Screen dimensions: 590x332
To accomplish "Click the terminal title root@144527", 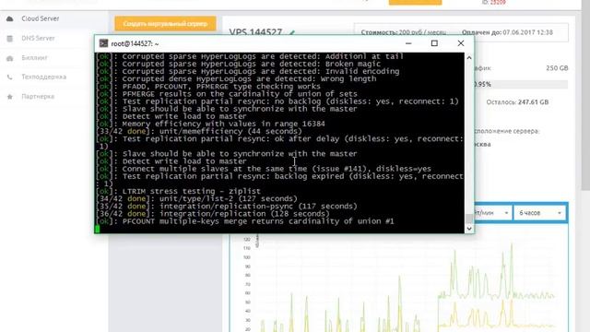I will 135,44.
